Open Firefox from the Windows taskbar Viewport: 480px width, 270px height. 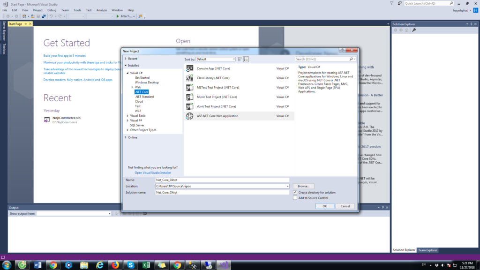[x=114, y=265]
